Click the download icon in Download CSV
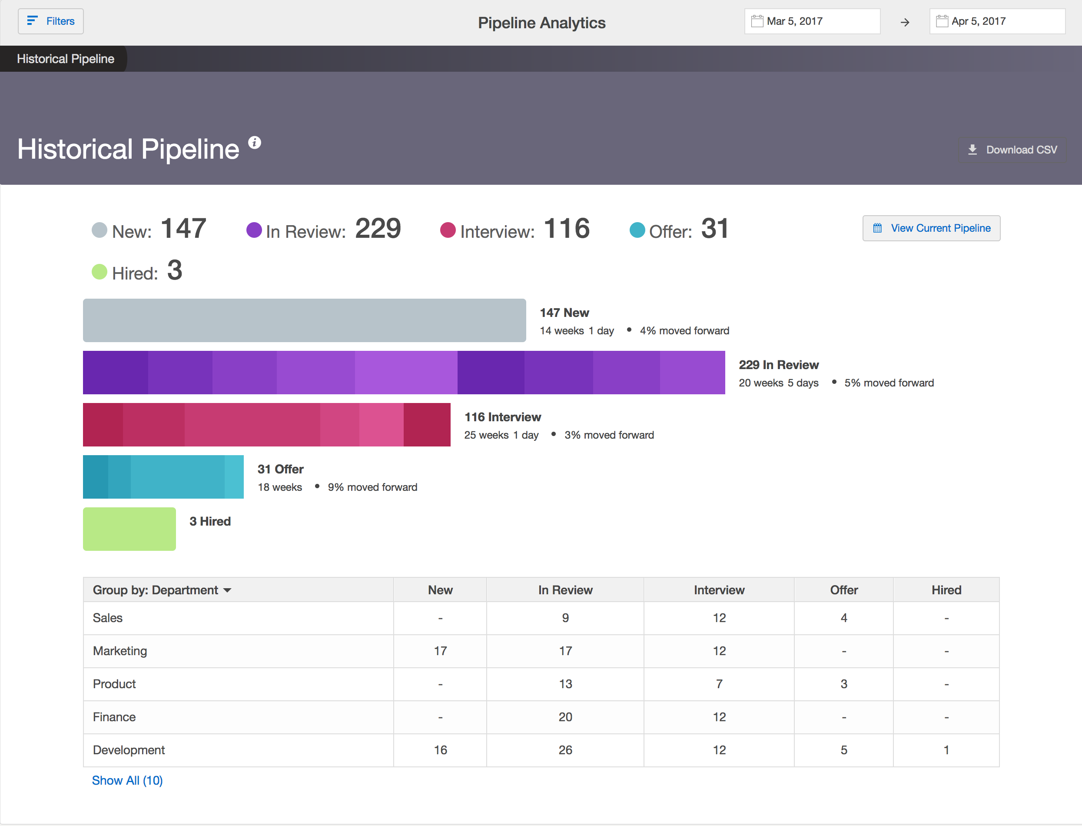This screenshot has width=1082, height=826. coord(972,150)
